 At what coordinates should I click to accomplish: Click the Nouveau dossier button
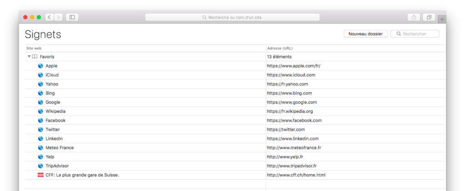pos(366,33)
